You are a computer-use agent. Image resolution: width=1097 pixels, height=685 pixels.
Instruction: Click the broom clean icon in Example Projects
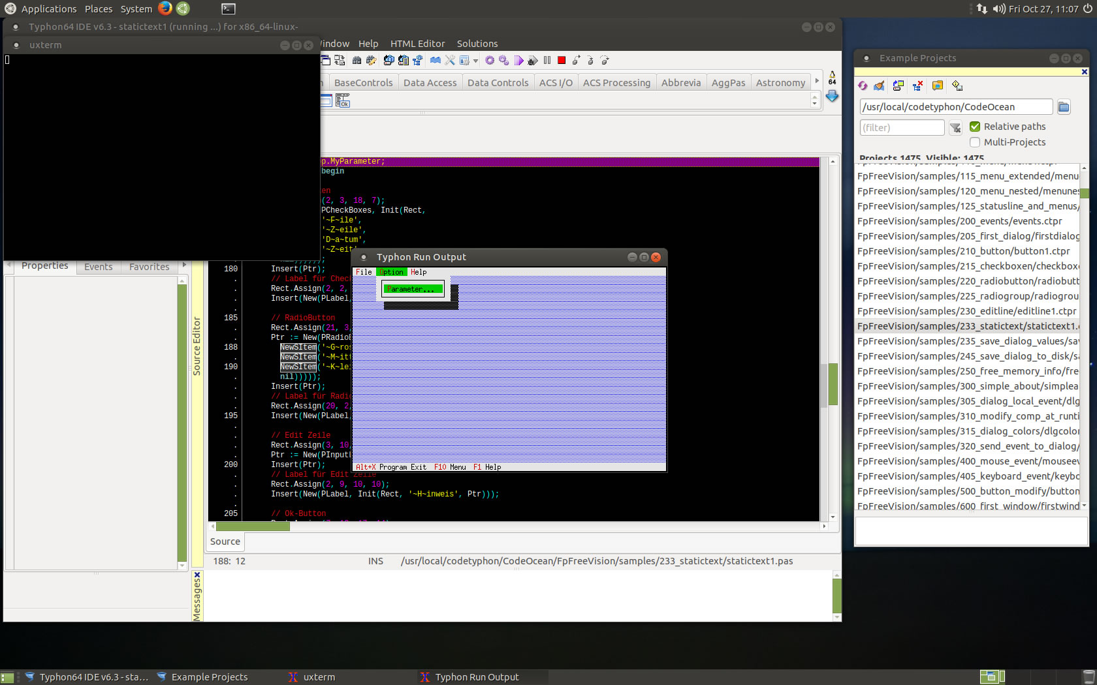(x=880, y=85)
